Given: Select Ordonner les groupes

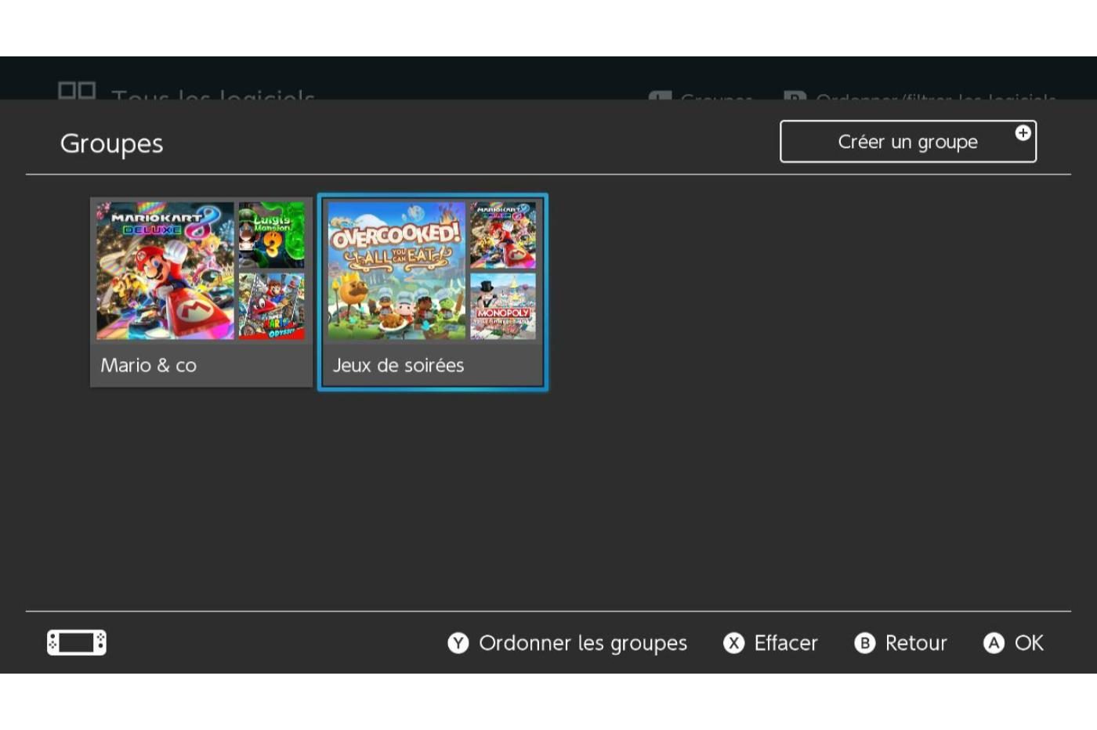Looking at the screenshot, I should (583, 643).
